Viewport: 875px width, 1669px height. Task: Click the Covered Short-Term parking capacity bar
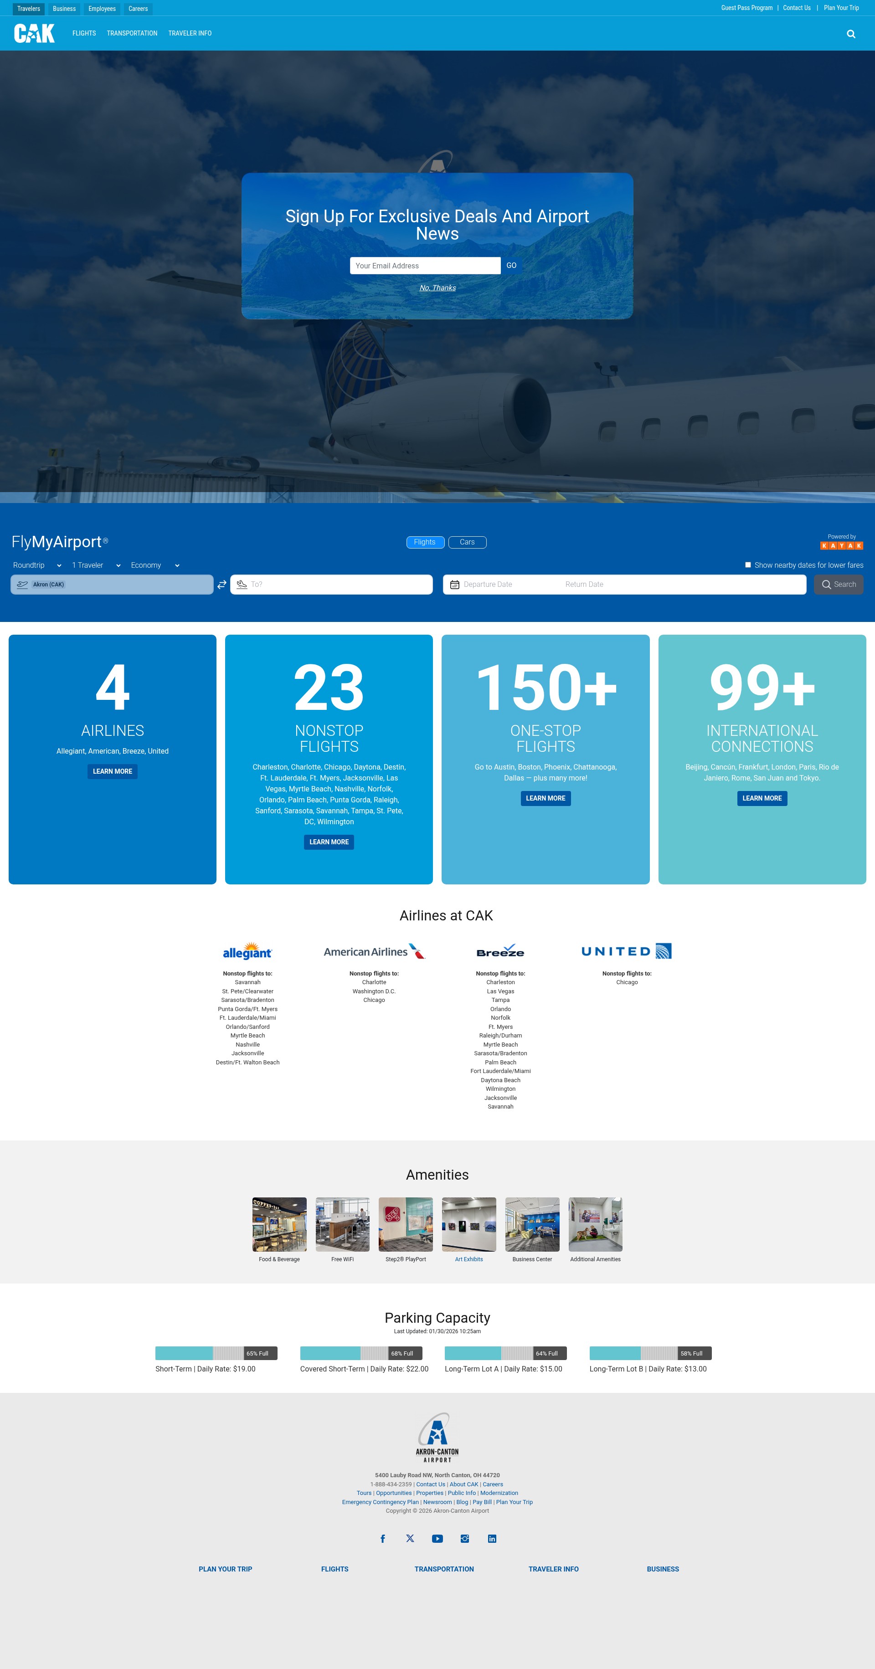pos(361,1353)
